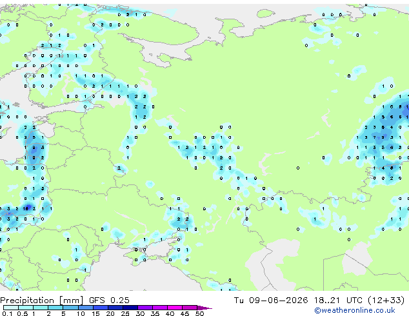The width and height of the screenshot is (409, 316).
Task: Click the lightest legend swatch above 0.1
Action: [x=11, y=308]
